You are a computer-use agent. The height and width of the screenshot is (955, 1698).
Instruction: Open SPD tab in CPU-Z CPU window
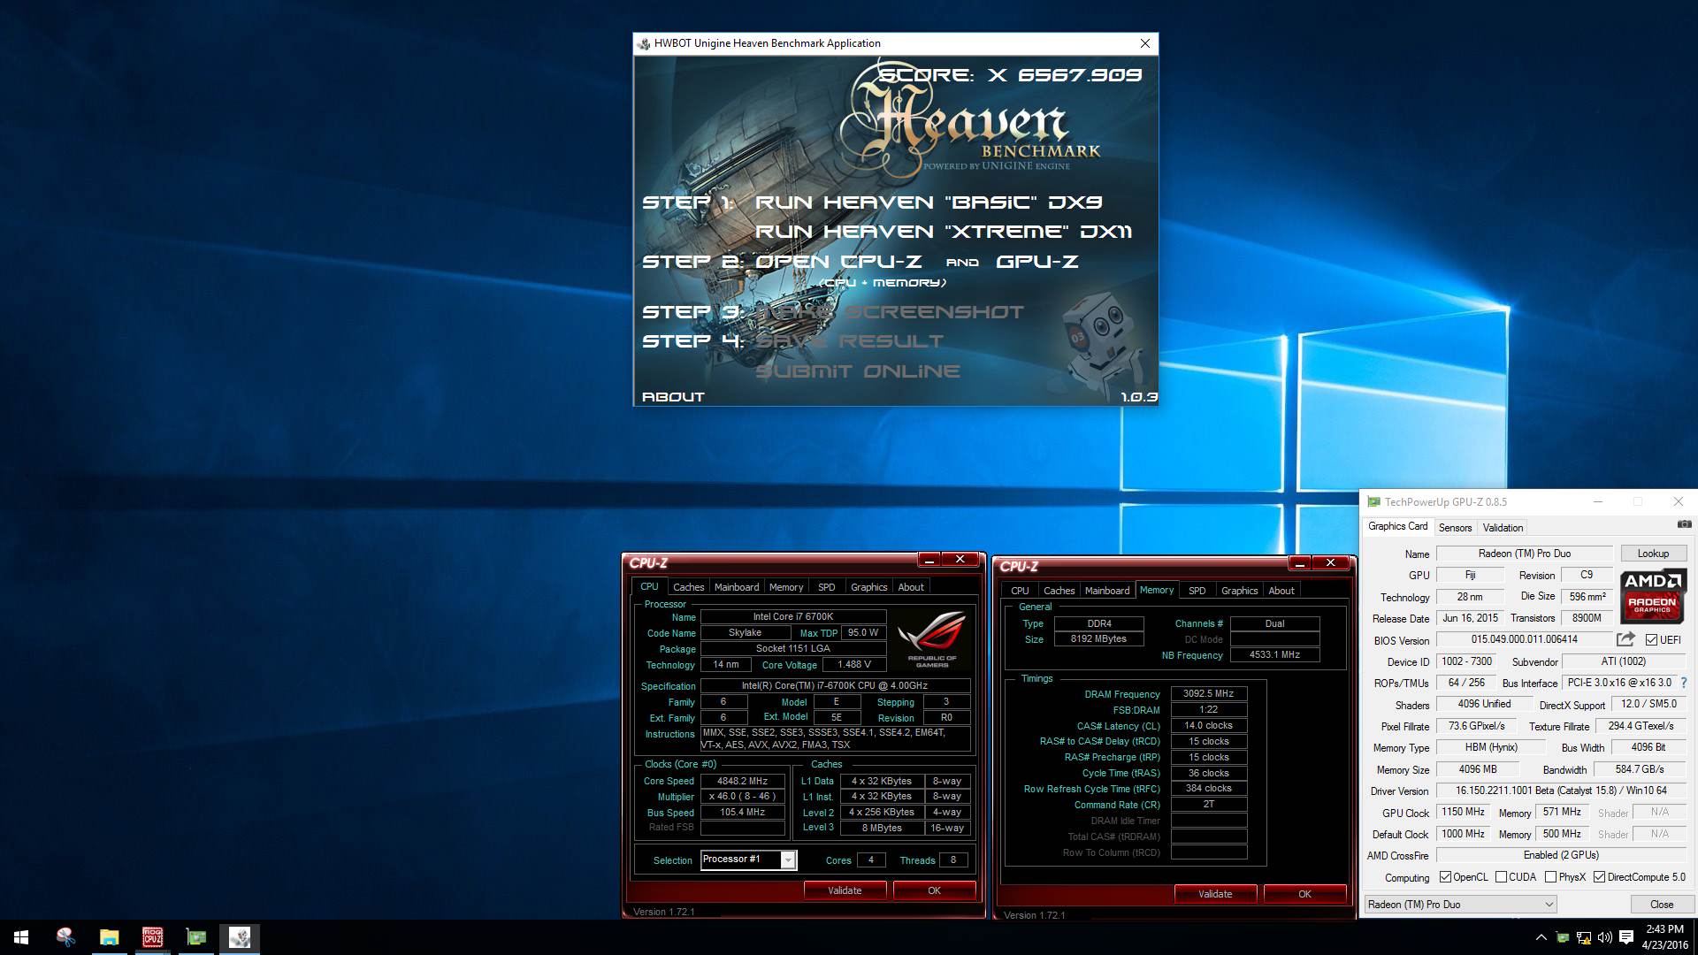(x=826, y=587)
